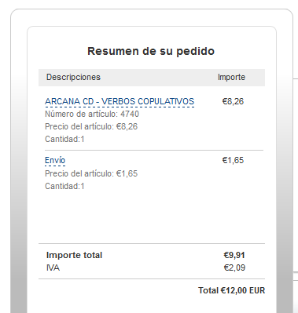Open the Envío link

click(55, 160)
